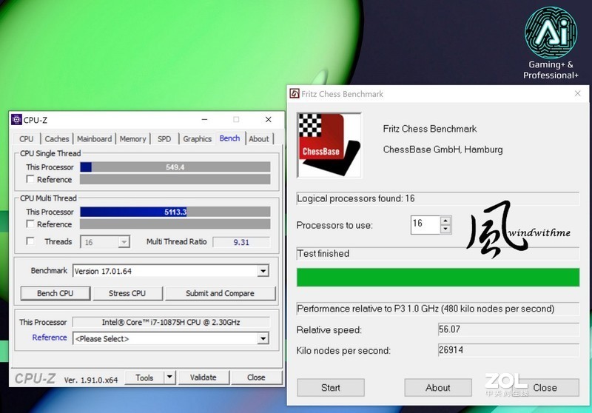Screen dimensions: 592x413
Task: Click the Logical processors found: 16 text
Action: pyautogui.click(x=356, y=198)
